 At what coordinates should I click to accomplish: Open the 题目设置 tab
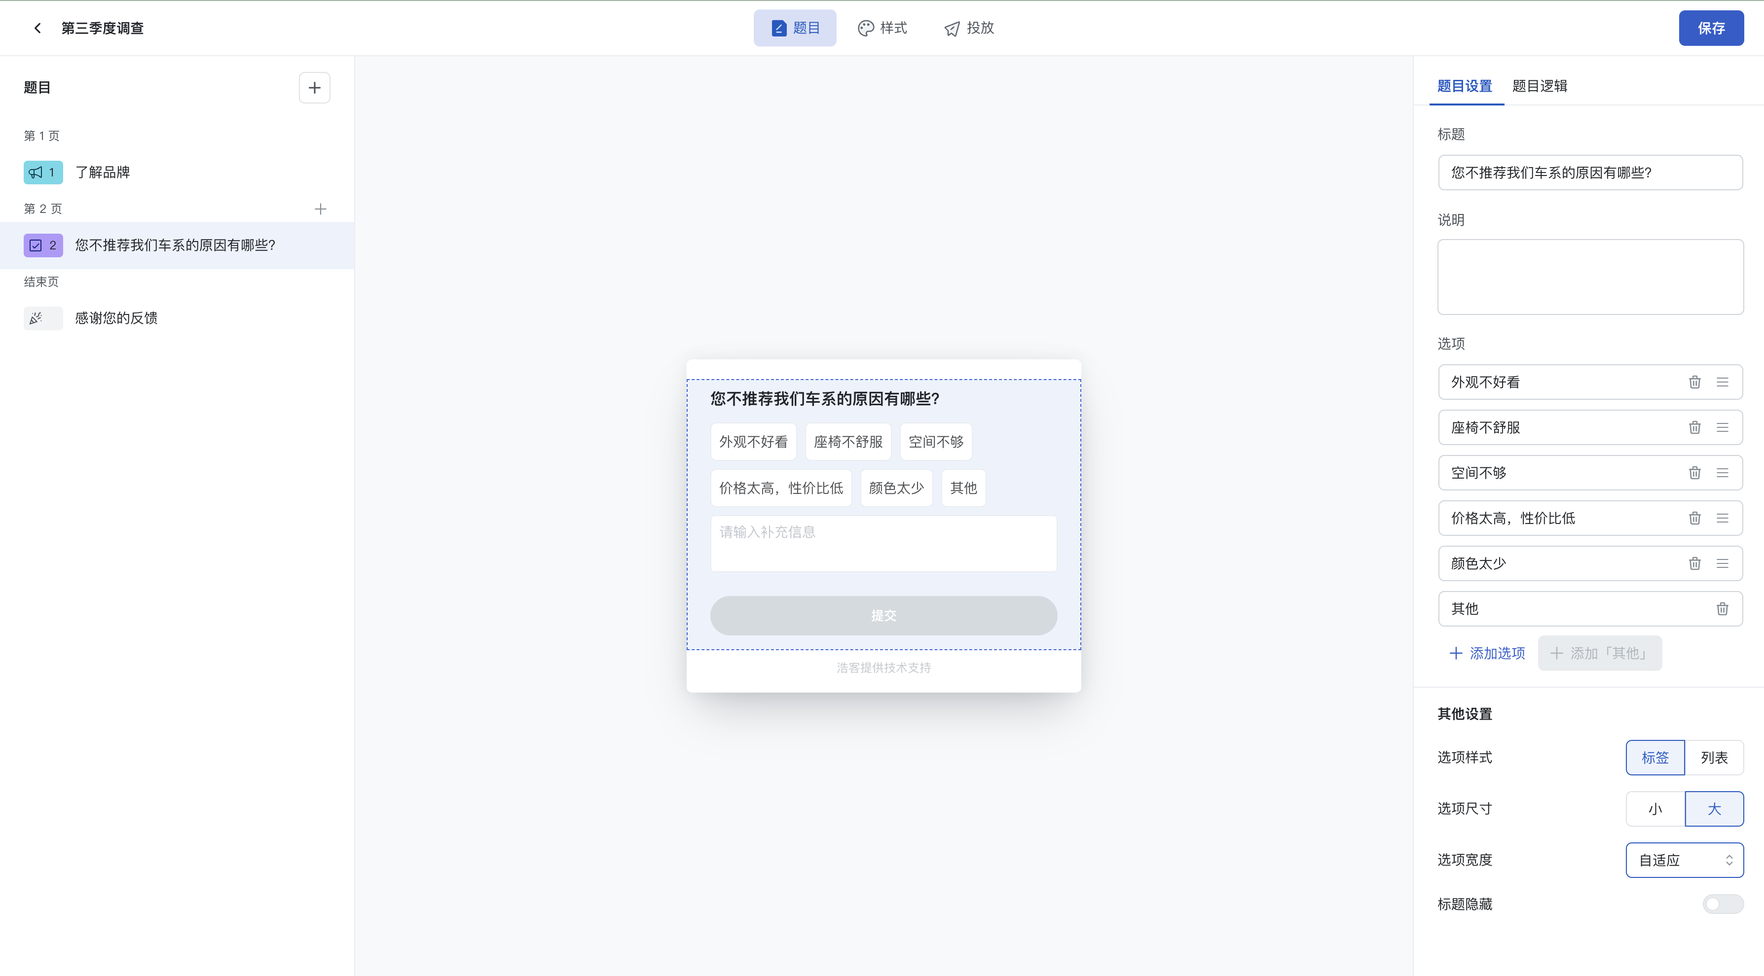(x=1465, y=86)
